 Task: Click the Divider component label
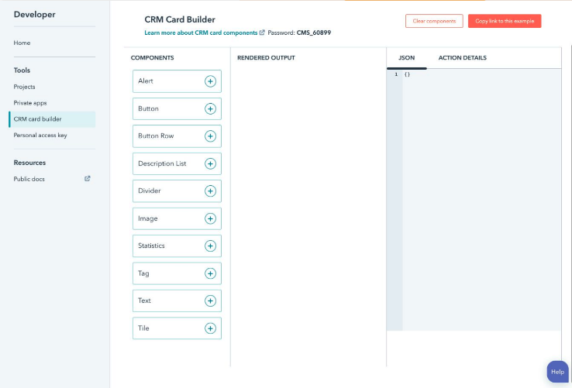point(150,191)
